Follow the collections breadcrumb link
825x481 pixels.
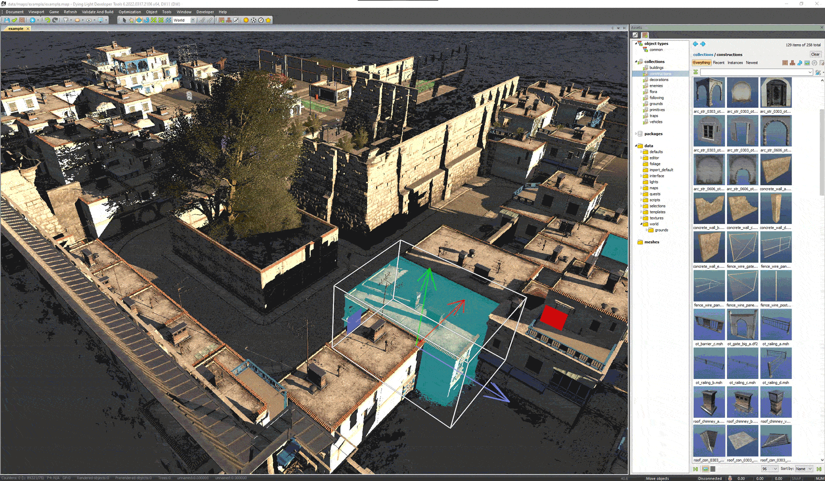(703, 55)
